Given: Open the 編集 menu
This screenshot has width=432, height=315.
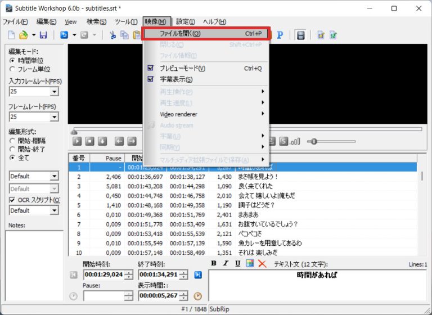Looking at the screenshot, I should [x=46, y=22].
